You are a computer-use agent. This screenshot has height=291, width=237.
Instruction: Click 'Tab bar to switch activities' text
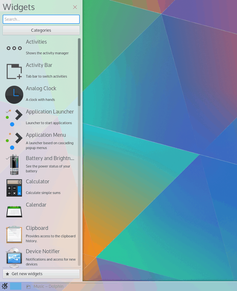[x=47, y=76]
